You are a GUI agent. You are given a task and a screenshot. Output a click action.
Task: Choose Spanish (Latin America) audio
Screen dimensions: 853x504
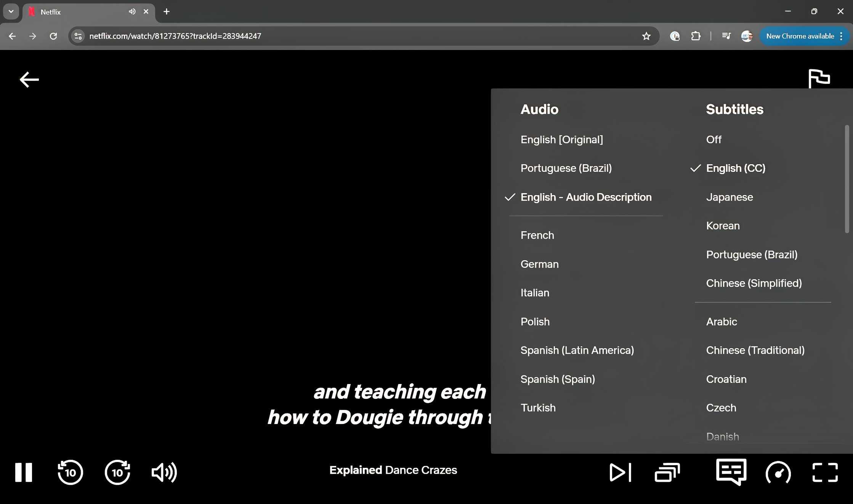click(x=577, y=350)
